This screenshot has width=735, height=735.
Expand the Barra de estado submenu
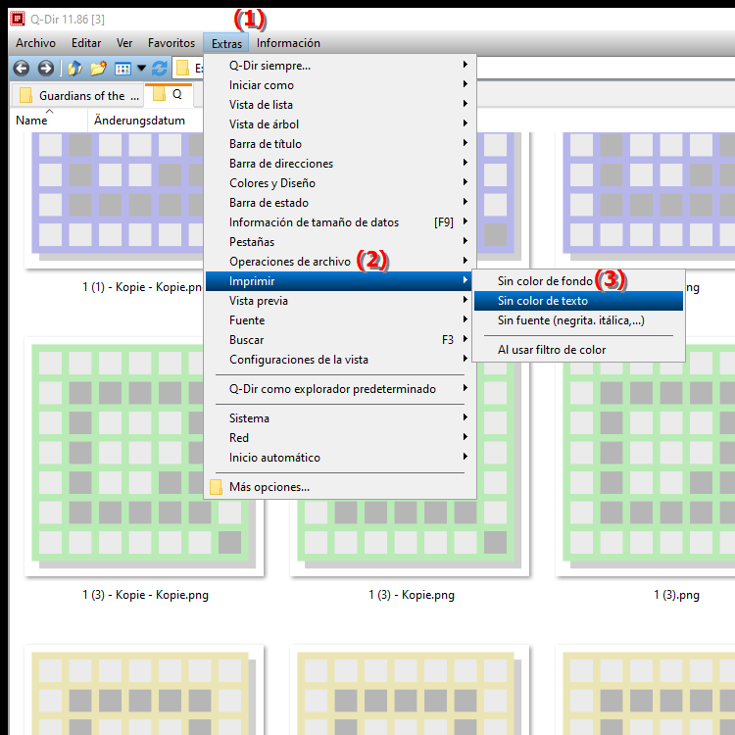point(341,203)
